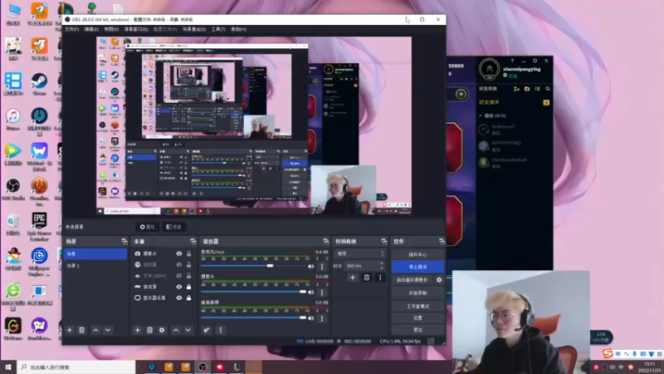Remove the scene transition with the trash icon
The height and width of the screenshot is (374, 664).
pyautogui.click(x=367, y=278)
